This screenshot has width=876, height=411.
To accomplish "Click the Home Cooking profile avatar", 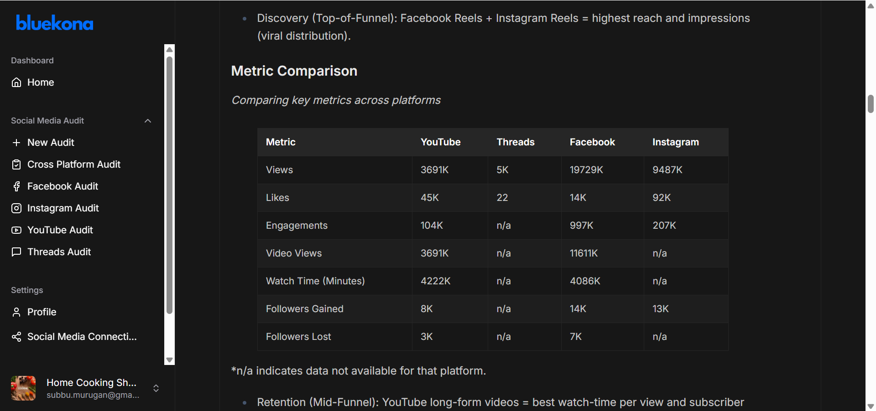I will [x=23, y=388].
